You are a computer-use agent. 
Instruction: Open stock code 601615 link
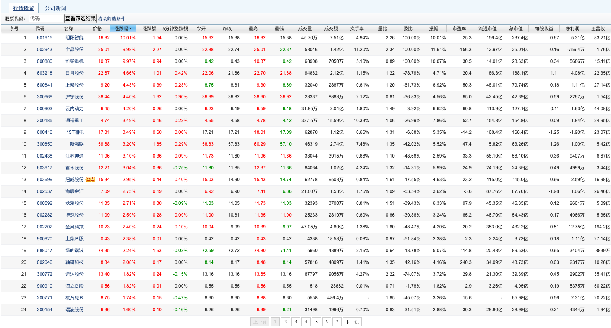click(45, 38)
